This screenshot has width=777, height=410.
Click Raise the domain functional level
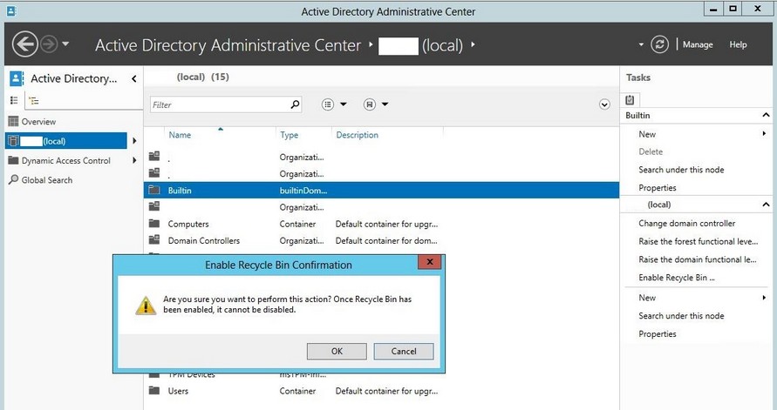pos(698,259)
